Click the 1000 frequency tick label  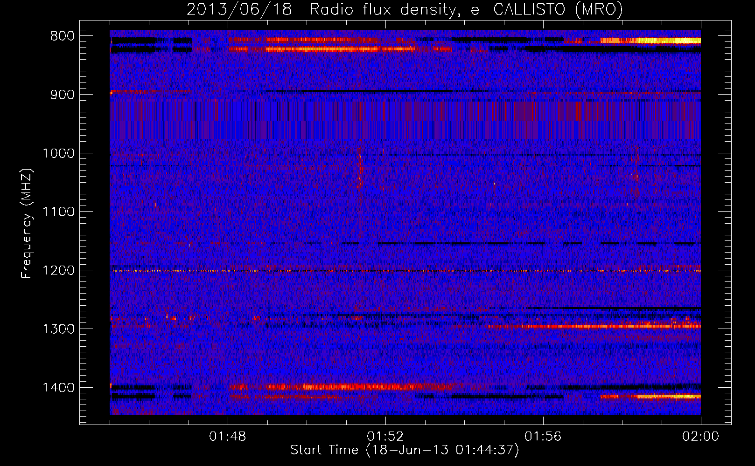58,153
